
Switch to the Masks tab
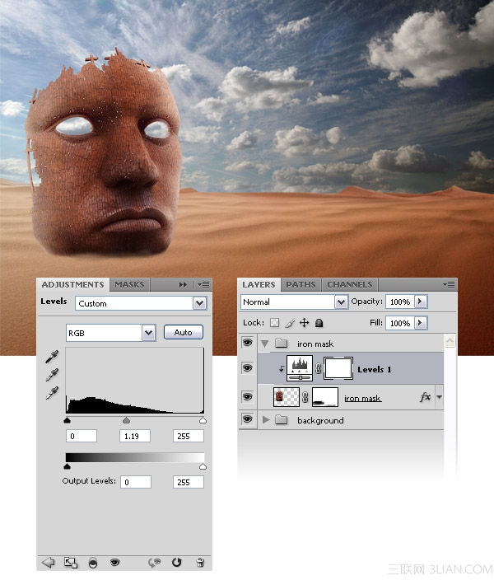[x=129, y=284]
